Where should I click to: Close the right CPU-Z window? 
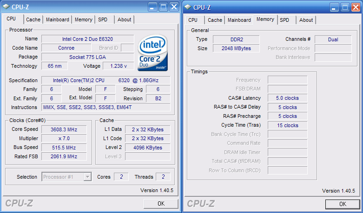(356, 7)
